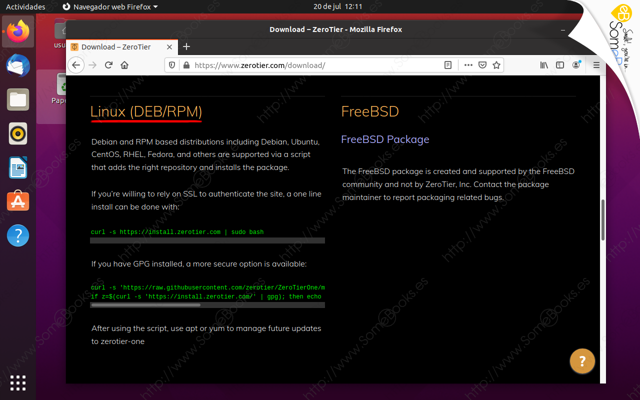Bookmark this page with the star icon

pos(496,65)
